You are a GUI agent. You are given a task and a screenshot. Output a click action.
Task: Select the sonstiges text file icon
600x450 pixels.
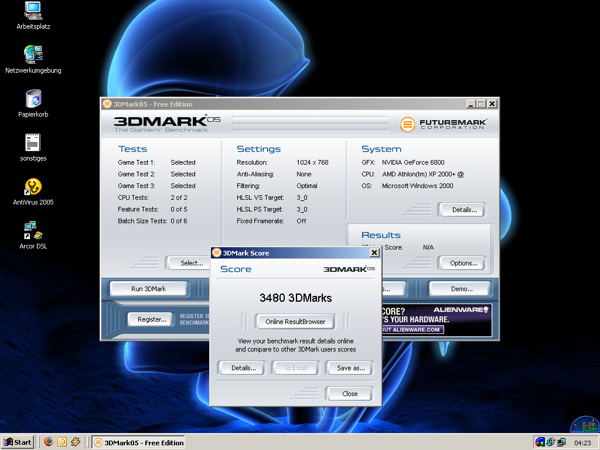(x=33, y=147)
